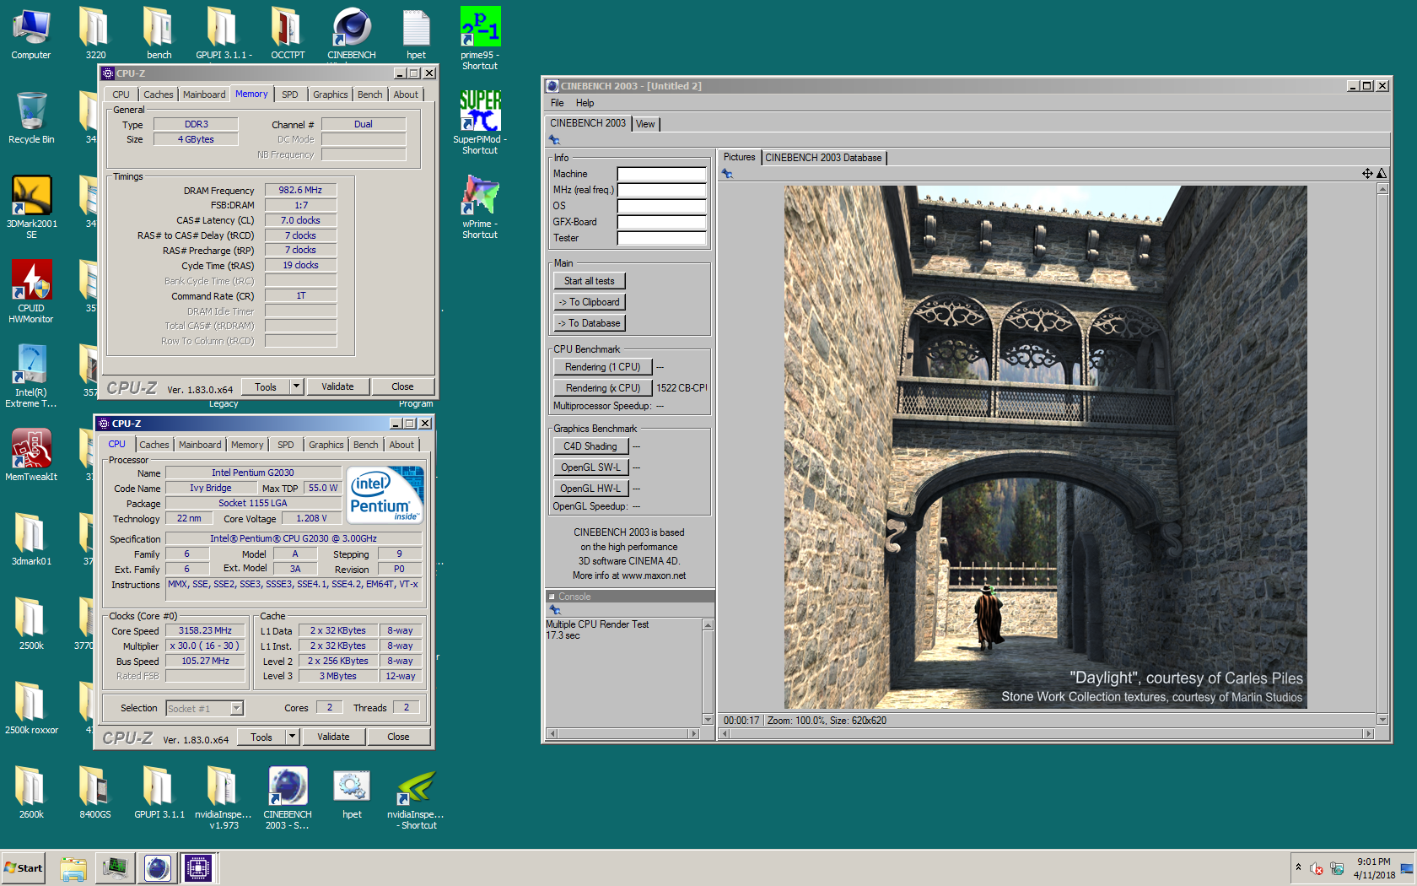Start C4D Shading benchmark
The width and height of the screenshot is (1417, 886).
590,446
